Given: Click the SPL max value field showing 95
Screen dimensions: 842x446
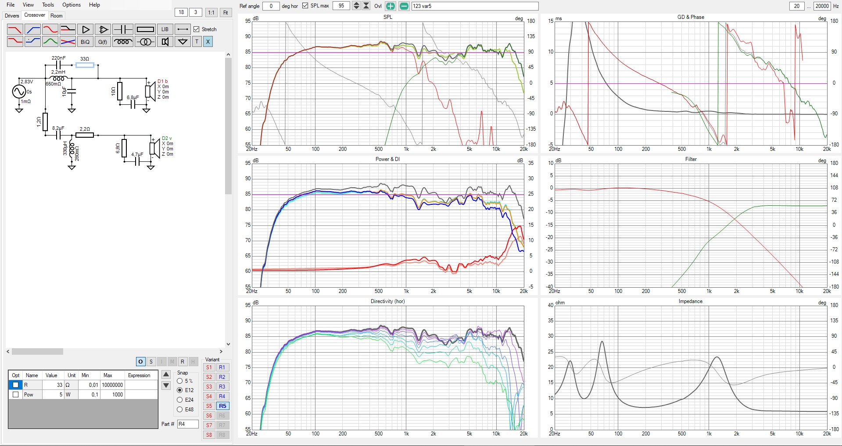Looking at the screenshot, I should point(341,6).
